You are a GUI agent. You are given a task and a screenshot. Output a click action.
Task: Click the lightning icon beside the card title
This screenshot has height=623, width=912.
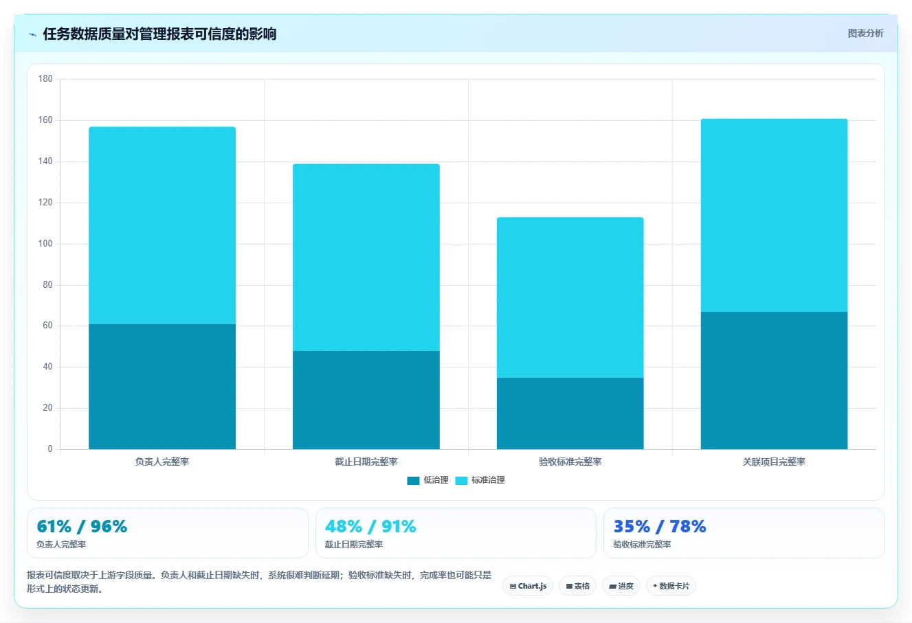click(x=32, y=34)
